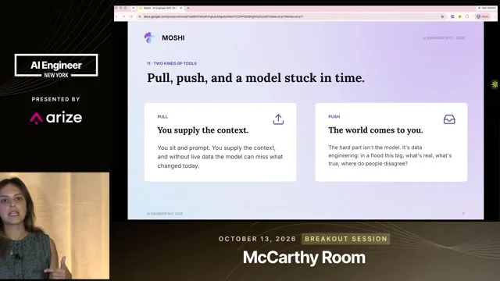Image resolution: width=500 pixels, height=281 pixels.
Task: Click "The hard part isn't the model" paragraph
Action: point(390,155)
